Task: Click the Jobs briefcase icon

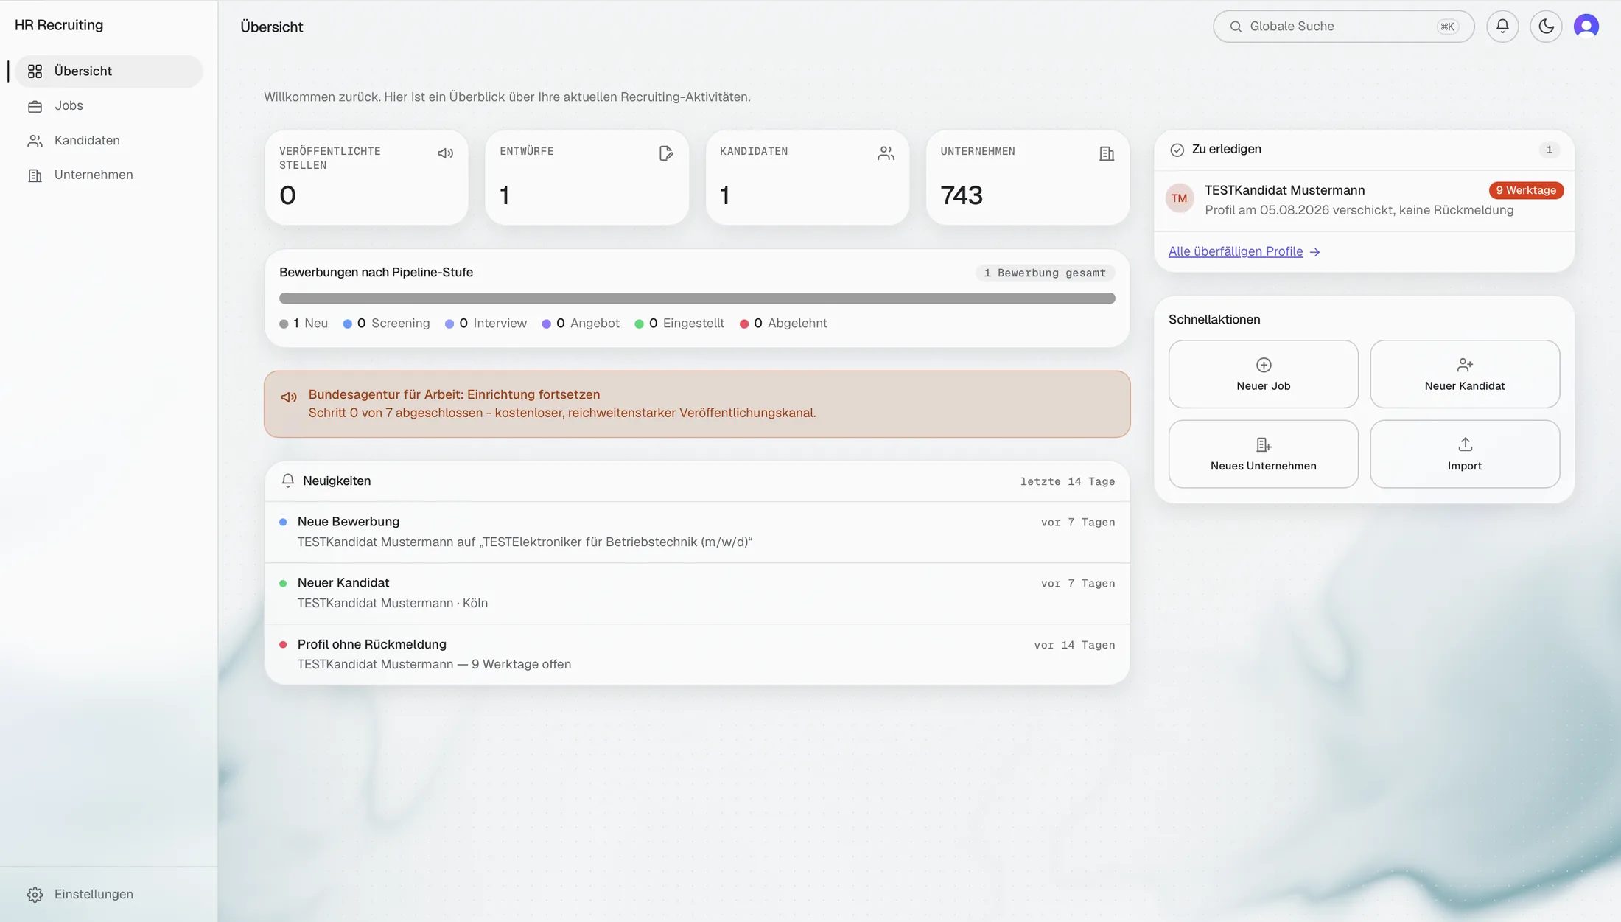Action: 35,107
